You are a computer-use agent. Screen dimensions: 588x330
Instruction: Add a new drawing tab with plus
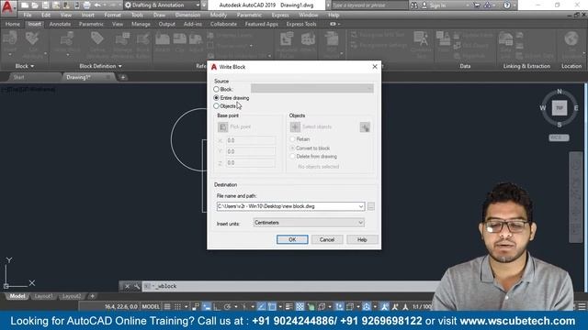click(122, 77)
